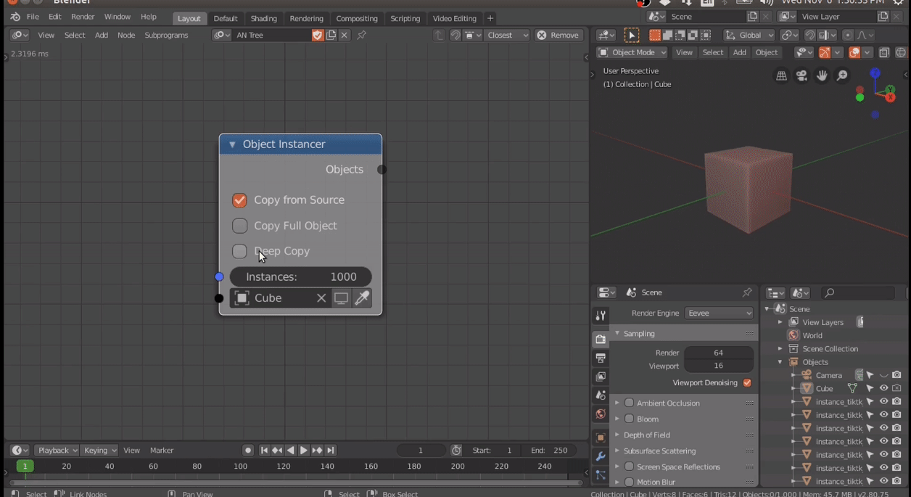Toggle fake user shield for AN Tree

(317, 35)
